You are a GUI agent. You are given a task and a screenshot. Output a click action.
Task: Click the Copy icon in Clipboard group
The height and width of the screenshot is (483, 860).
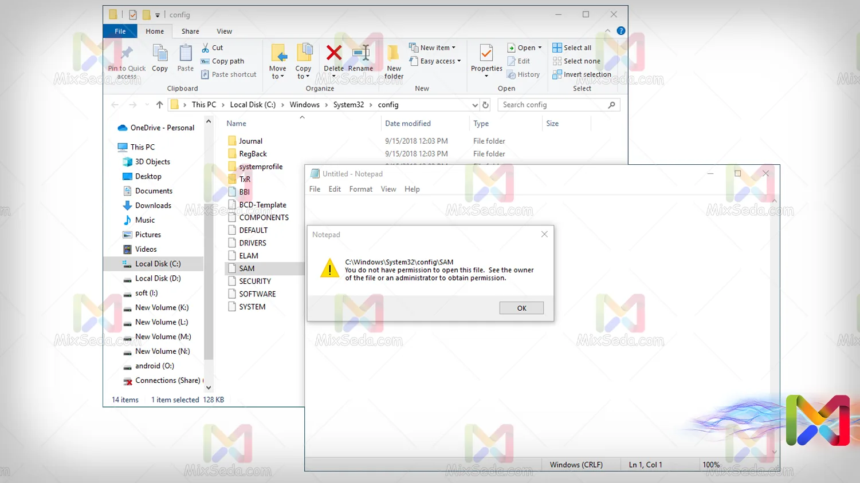coord(160,54)
